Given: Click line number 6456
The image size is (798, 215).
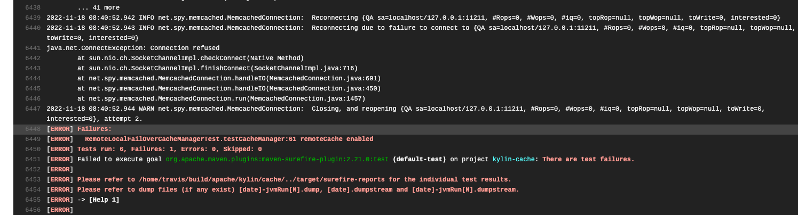Looking at the screenshot, I should point(33,210).
